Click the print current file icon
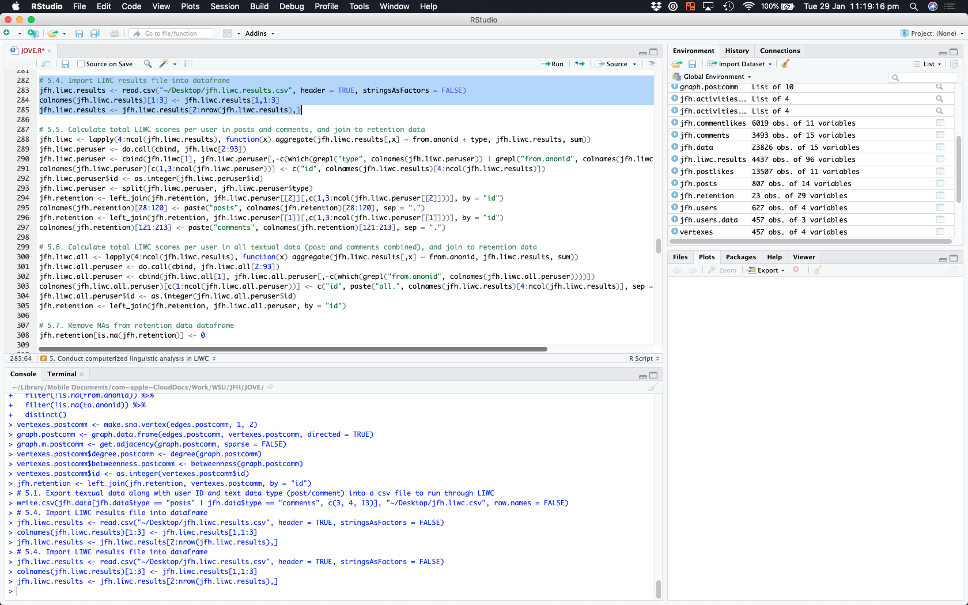Screen dimensions: 968x605 coord(115,33)
